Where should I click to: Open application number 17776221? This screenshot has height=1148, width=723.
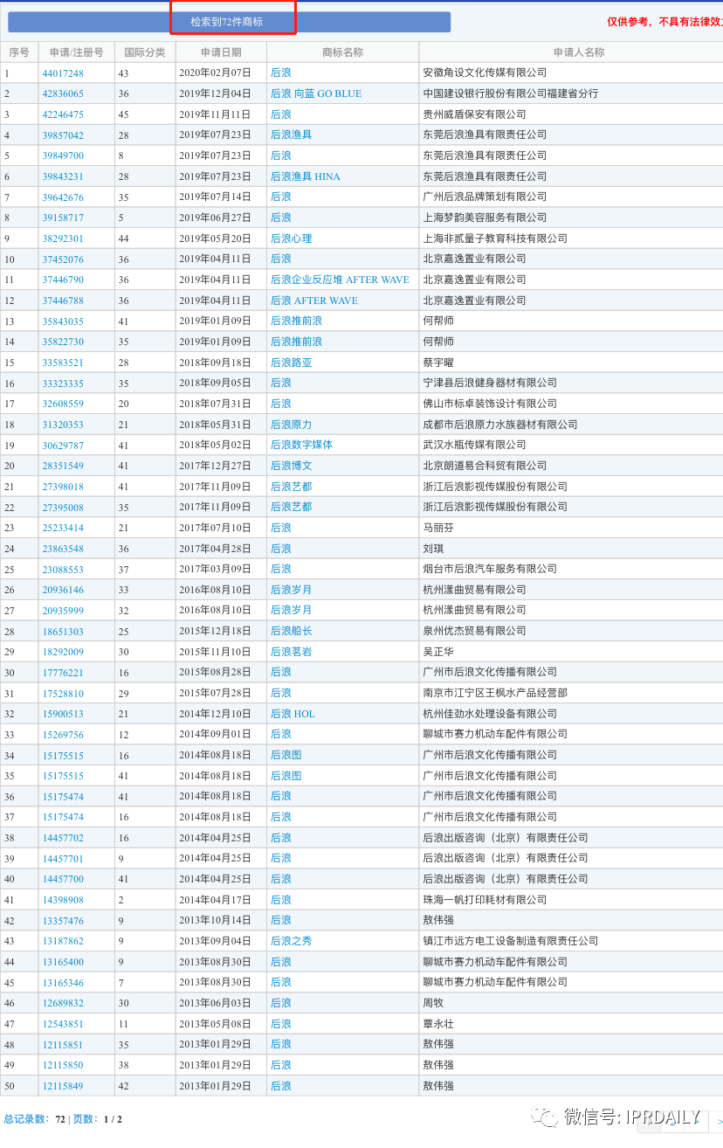pyautogui.click(x=63, y=673)
